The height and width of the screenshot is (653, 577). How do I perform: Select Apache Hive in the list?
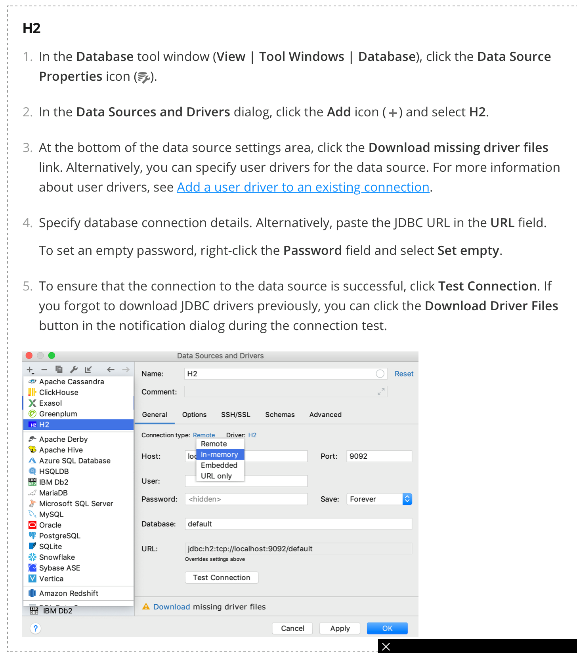click(x=78, y=450)
